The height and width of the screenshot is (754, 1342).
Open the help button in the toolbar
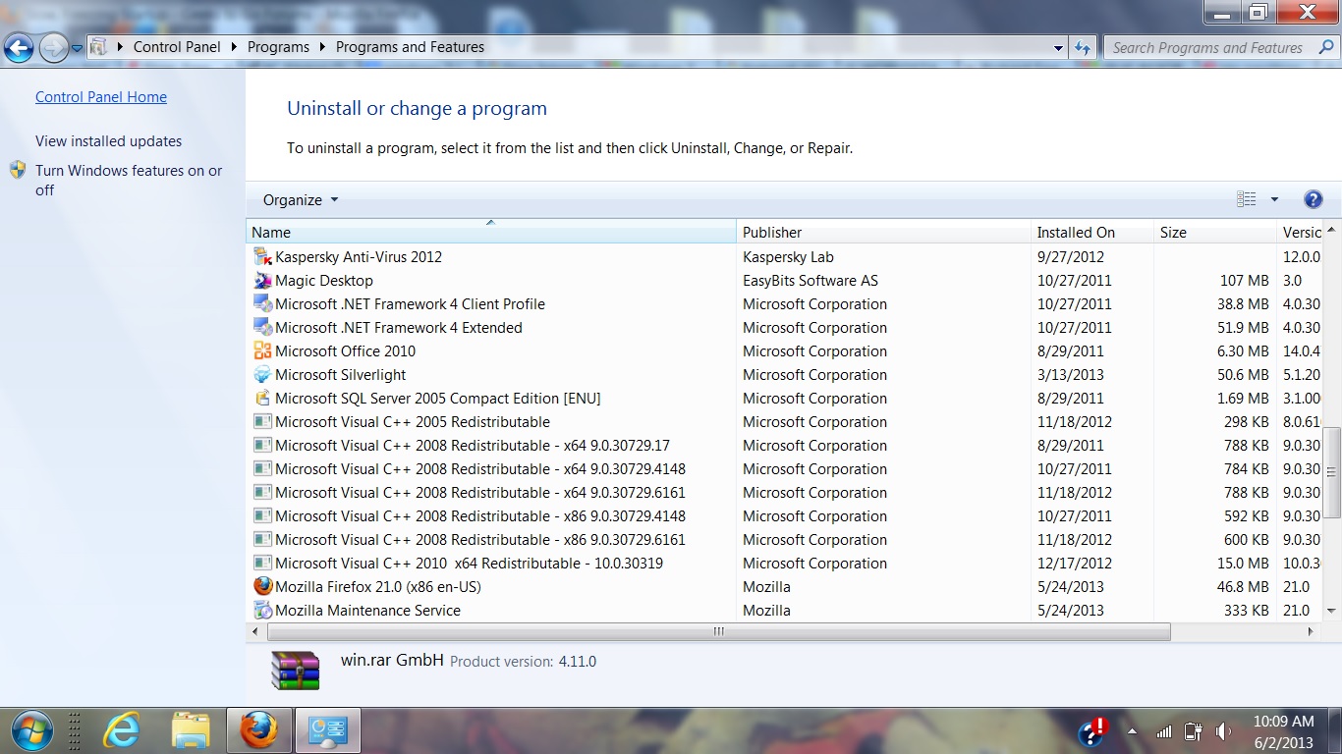tap(1313, 199)
